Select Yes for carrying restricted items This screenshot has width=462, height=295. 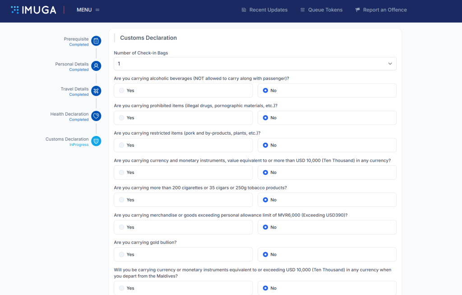click(x=183, y=145)
